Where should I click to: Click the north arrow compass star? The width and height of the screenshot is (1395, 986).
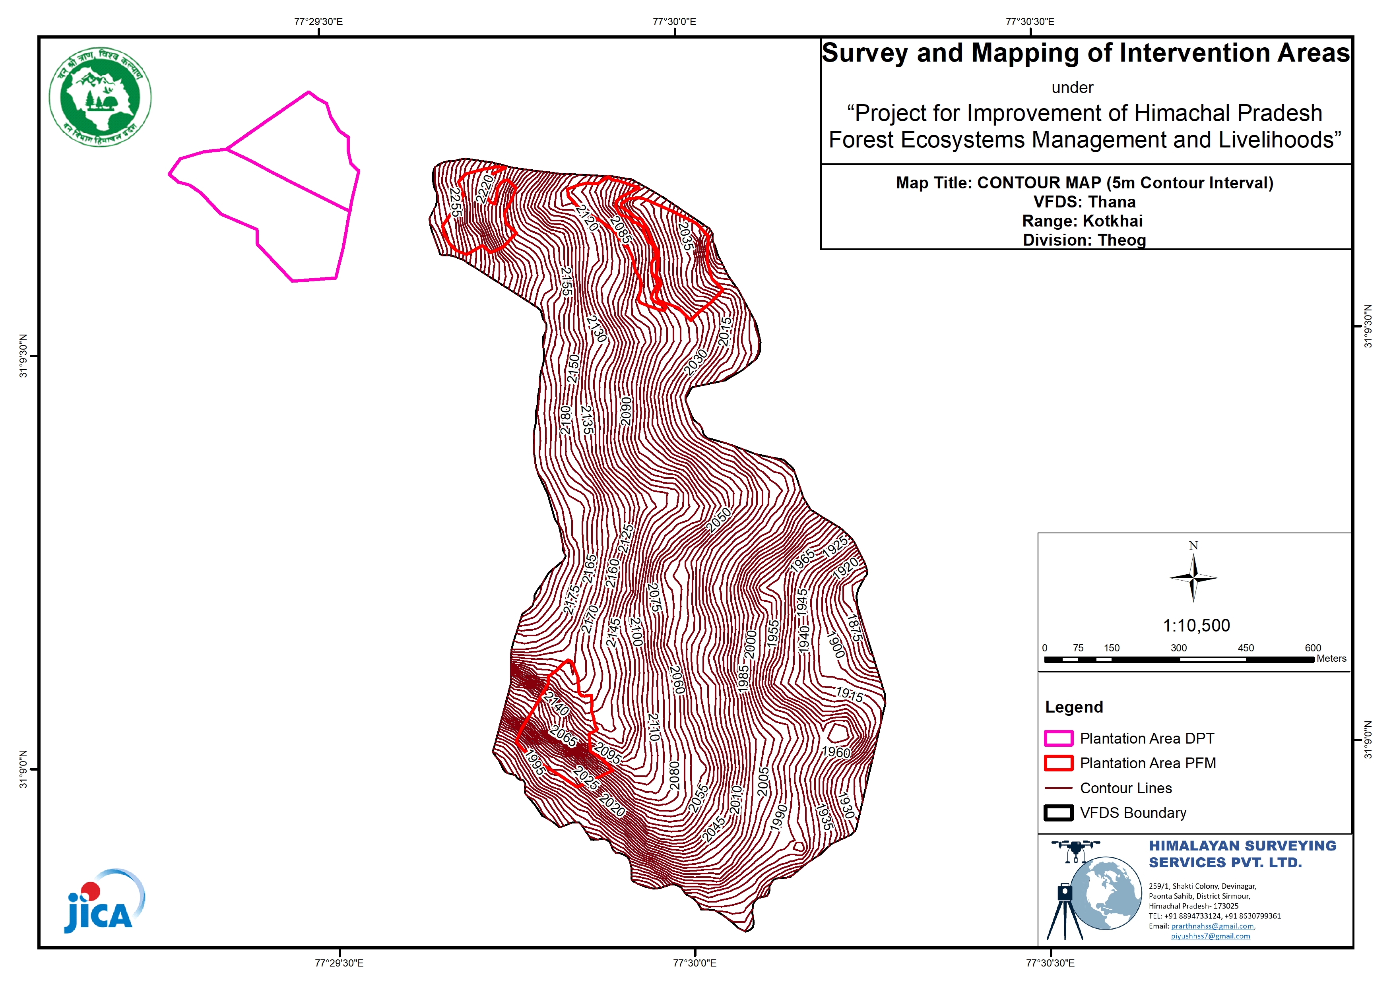(1193, 578)
